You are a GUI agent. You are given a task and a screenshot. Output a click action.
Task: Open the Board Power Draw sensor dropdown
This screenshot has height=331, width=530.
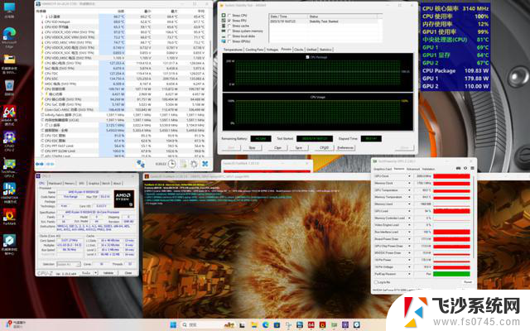(x=409, y=239)
